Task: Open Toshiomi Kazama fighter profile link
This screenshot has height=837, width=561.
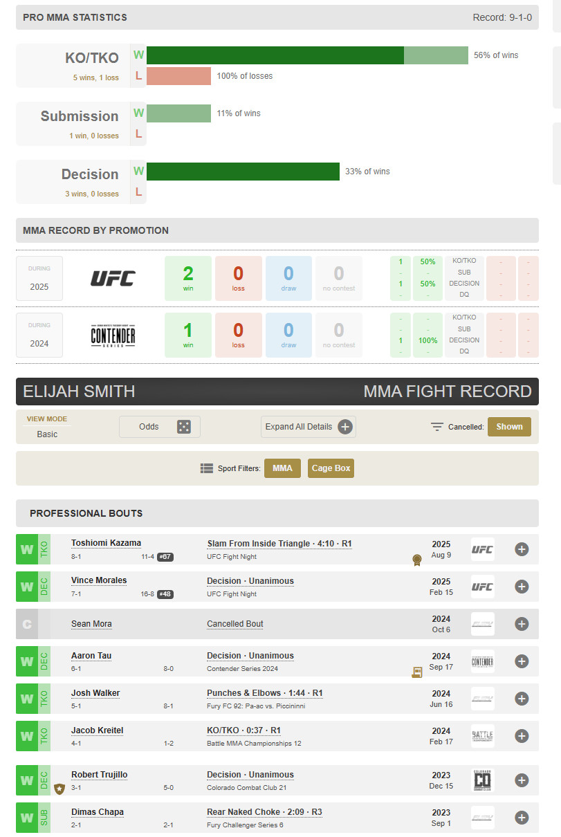Action: [x=106, y=543]
